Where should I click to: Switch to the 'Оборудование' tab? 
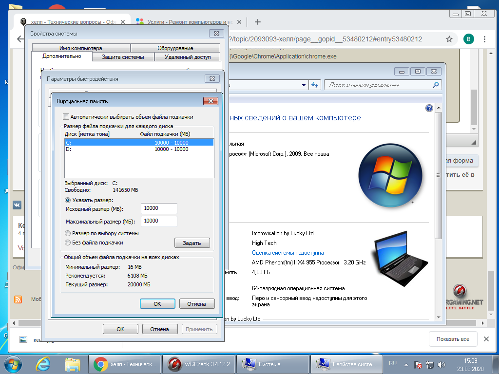point(175,48)
